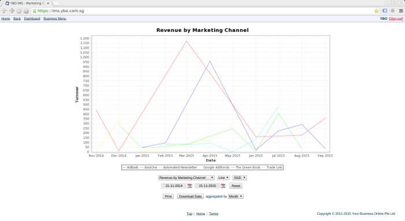
Task: Click the Feb-2015 axis label
Action: [x=165, y=156]
